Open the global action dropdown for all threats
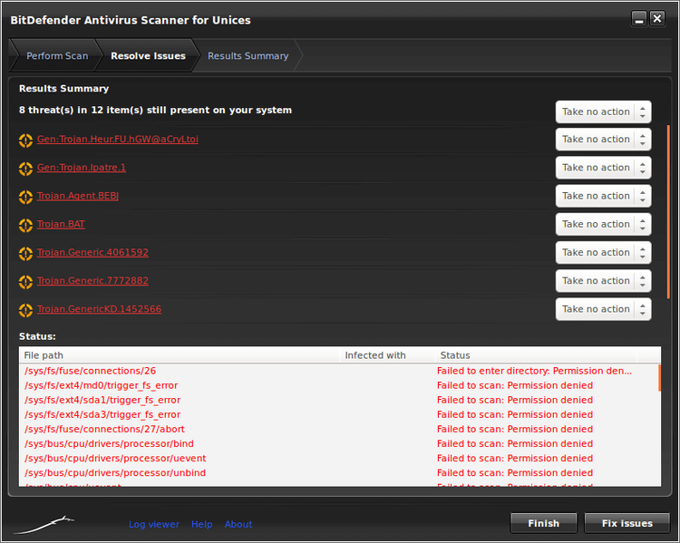 point(603,112)
